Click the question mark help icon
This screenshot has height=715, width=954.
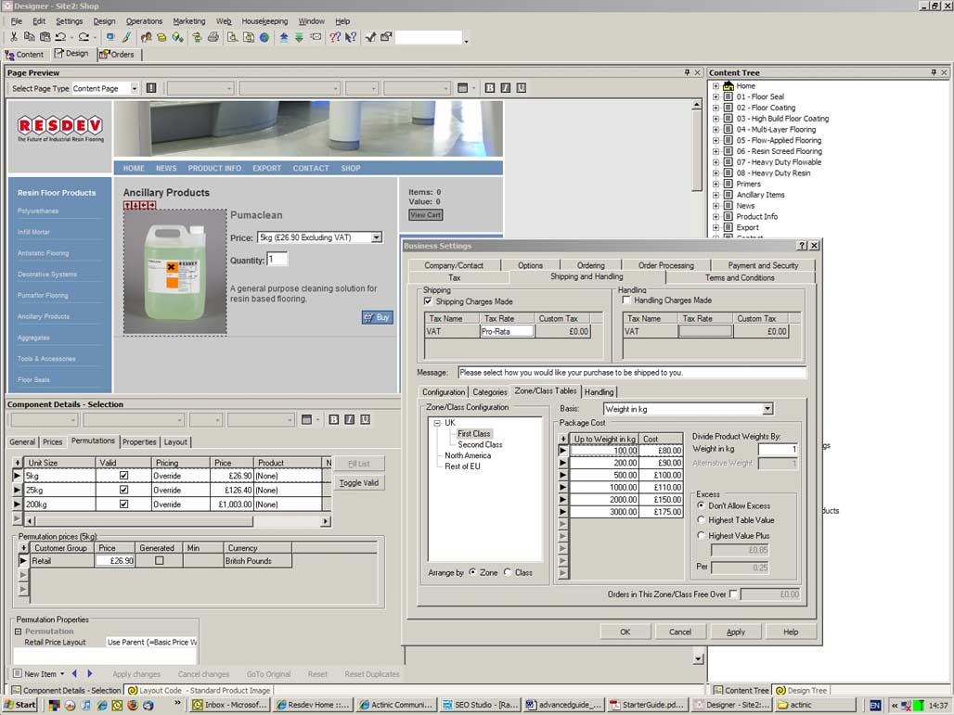click(x=335, y=38)
